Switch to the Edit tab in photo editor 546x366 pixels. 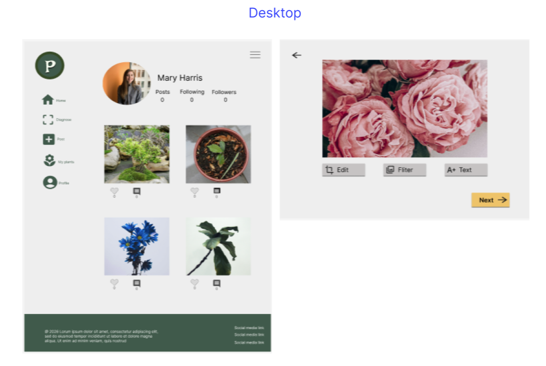pos(343,169)
